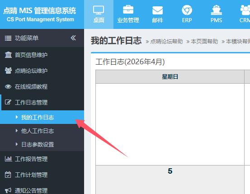The image size is (250, 194).
Task: Click the 功能菜单 list icon
Action: click(8, 38)
